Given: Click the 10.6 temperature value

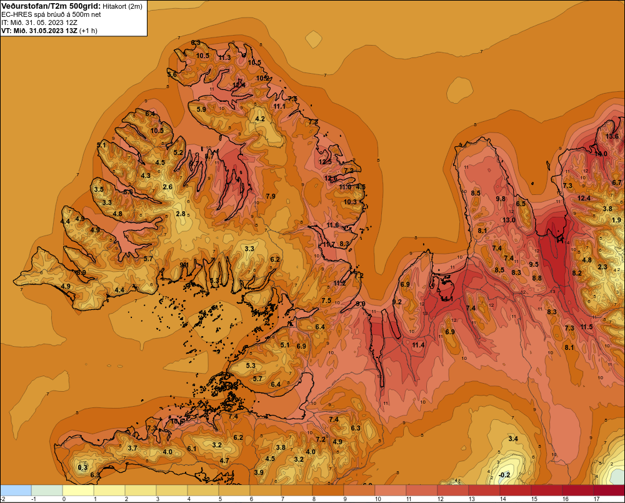Looking at the screenshot, I should click(177, 421).
